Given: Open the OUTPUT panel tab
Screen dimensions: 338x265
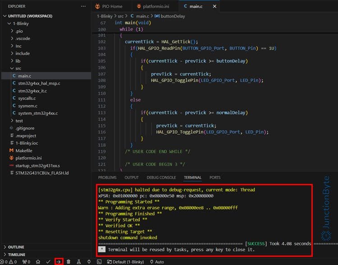Looking at the screenshot, I should click(x=132, y=178).
